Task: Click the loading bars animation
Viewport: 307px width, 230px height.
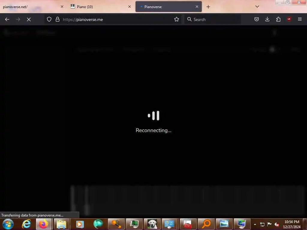Action: pos(153,116)
